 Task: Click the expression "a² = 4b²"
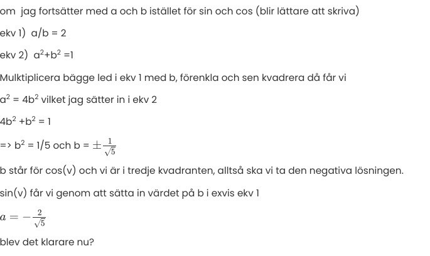point(19,99)
